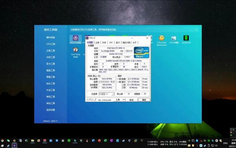The width and height of the screenshot is (236, 148).
Task: Click the Socket 2011 LGA value
Action: [116, 54]
